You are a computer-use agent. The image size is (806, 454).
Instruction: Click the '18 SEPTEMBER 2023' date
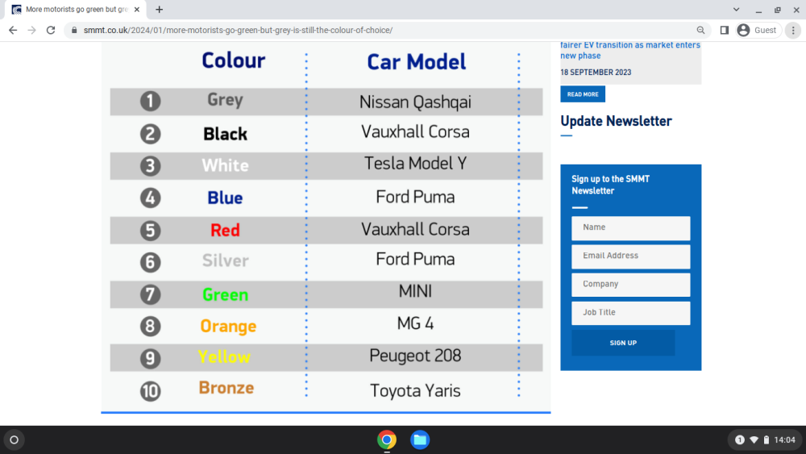point(596,73)
